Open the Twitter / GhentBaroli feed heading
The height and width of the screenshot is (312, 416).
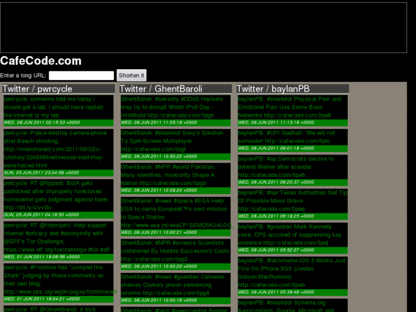(x=161, y=89)
